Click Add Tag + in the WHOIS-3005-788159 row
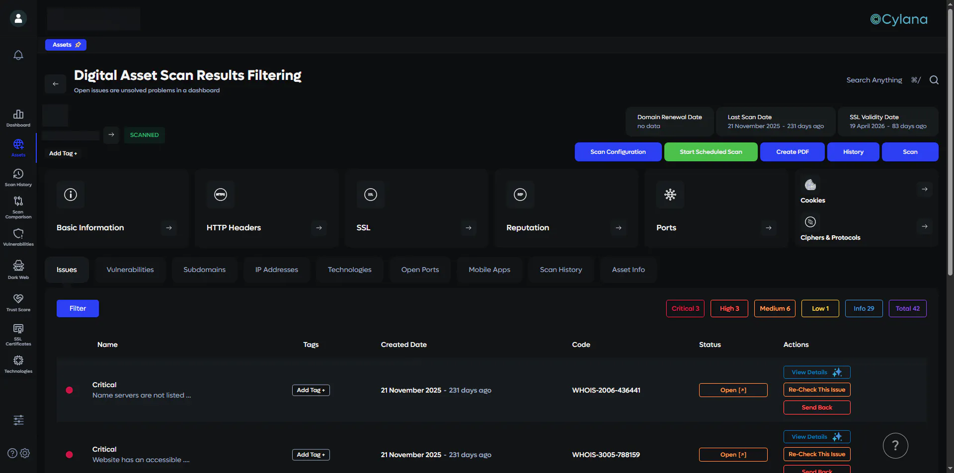 pyautogui.click(x=311, y=455)
